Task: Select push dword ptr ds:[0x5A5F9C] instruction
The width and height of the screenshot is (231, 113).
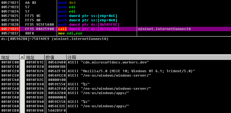Action: click(89, 24)
